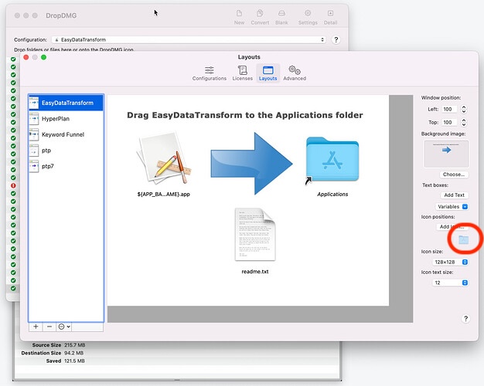
Task: Select the Keyword Funnel layout
Action: pos(63,134)
